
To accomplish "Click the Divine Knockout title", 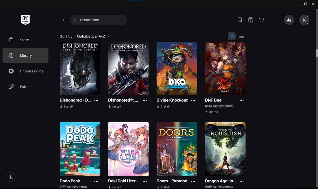I will pos(172,100).
